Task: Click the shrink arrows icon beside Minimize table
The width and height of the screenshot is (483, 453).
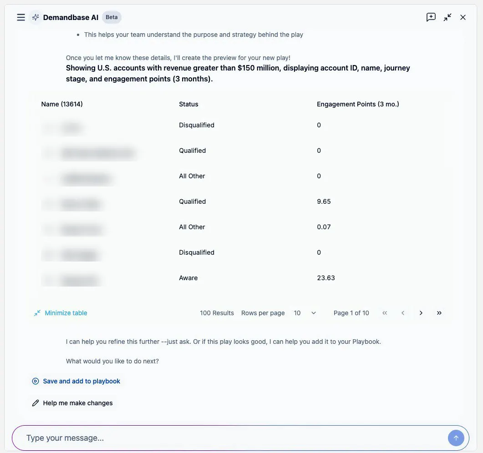Action: click(37, 312)
